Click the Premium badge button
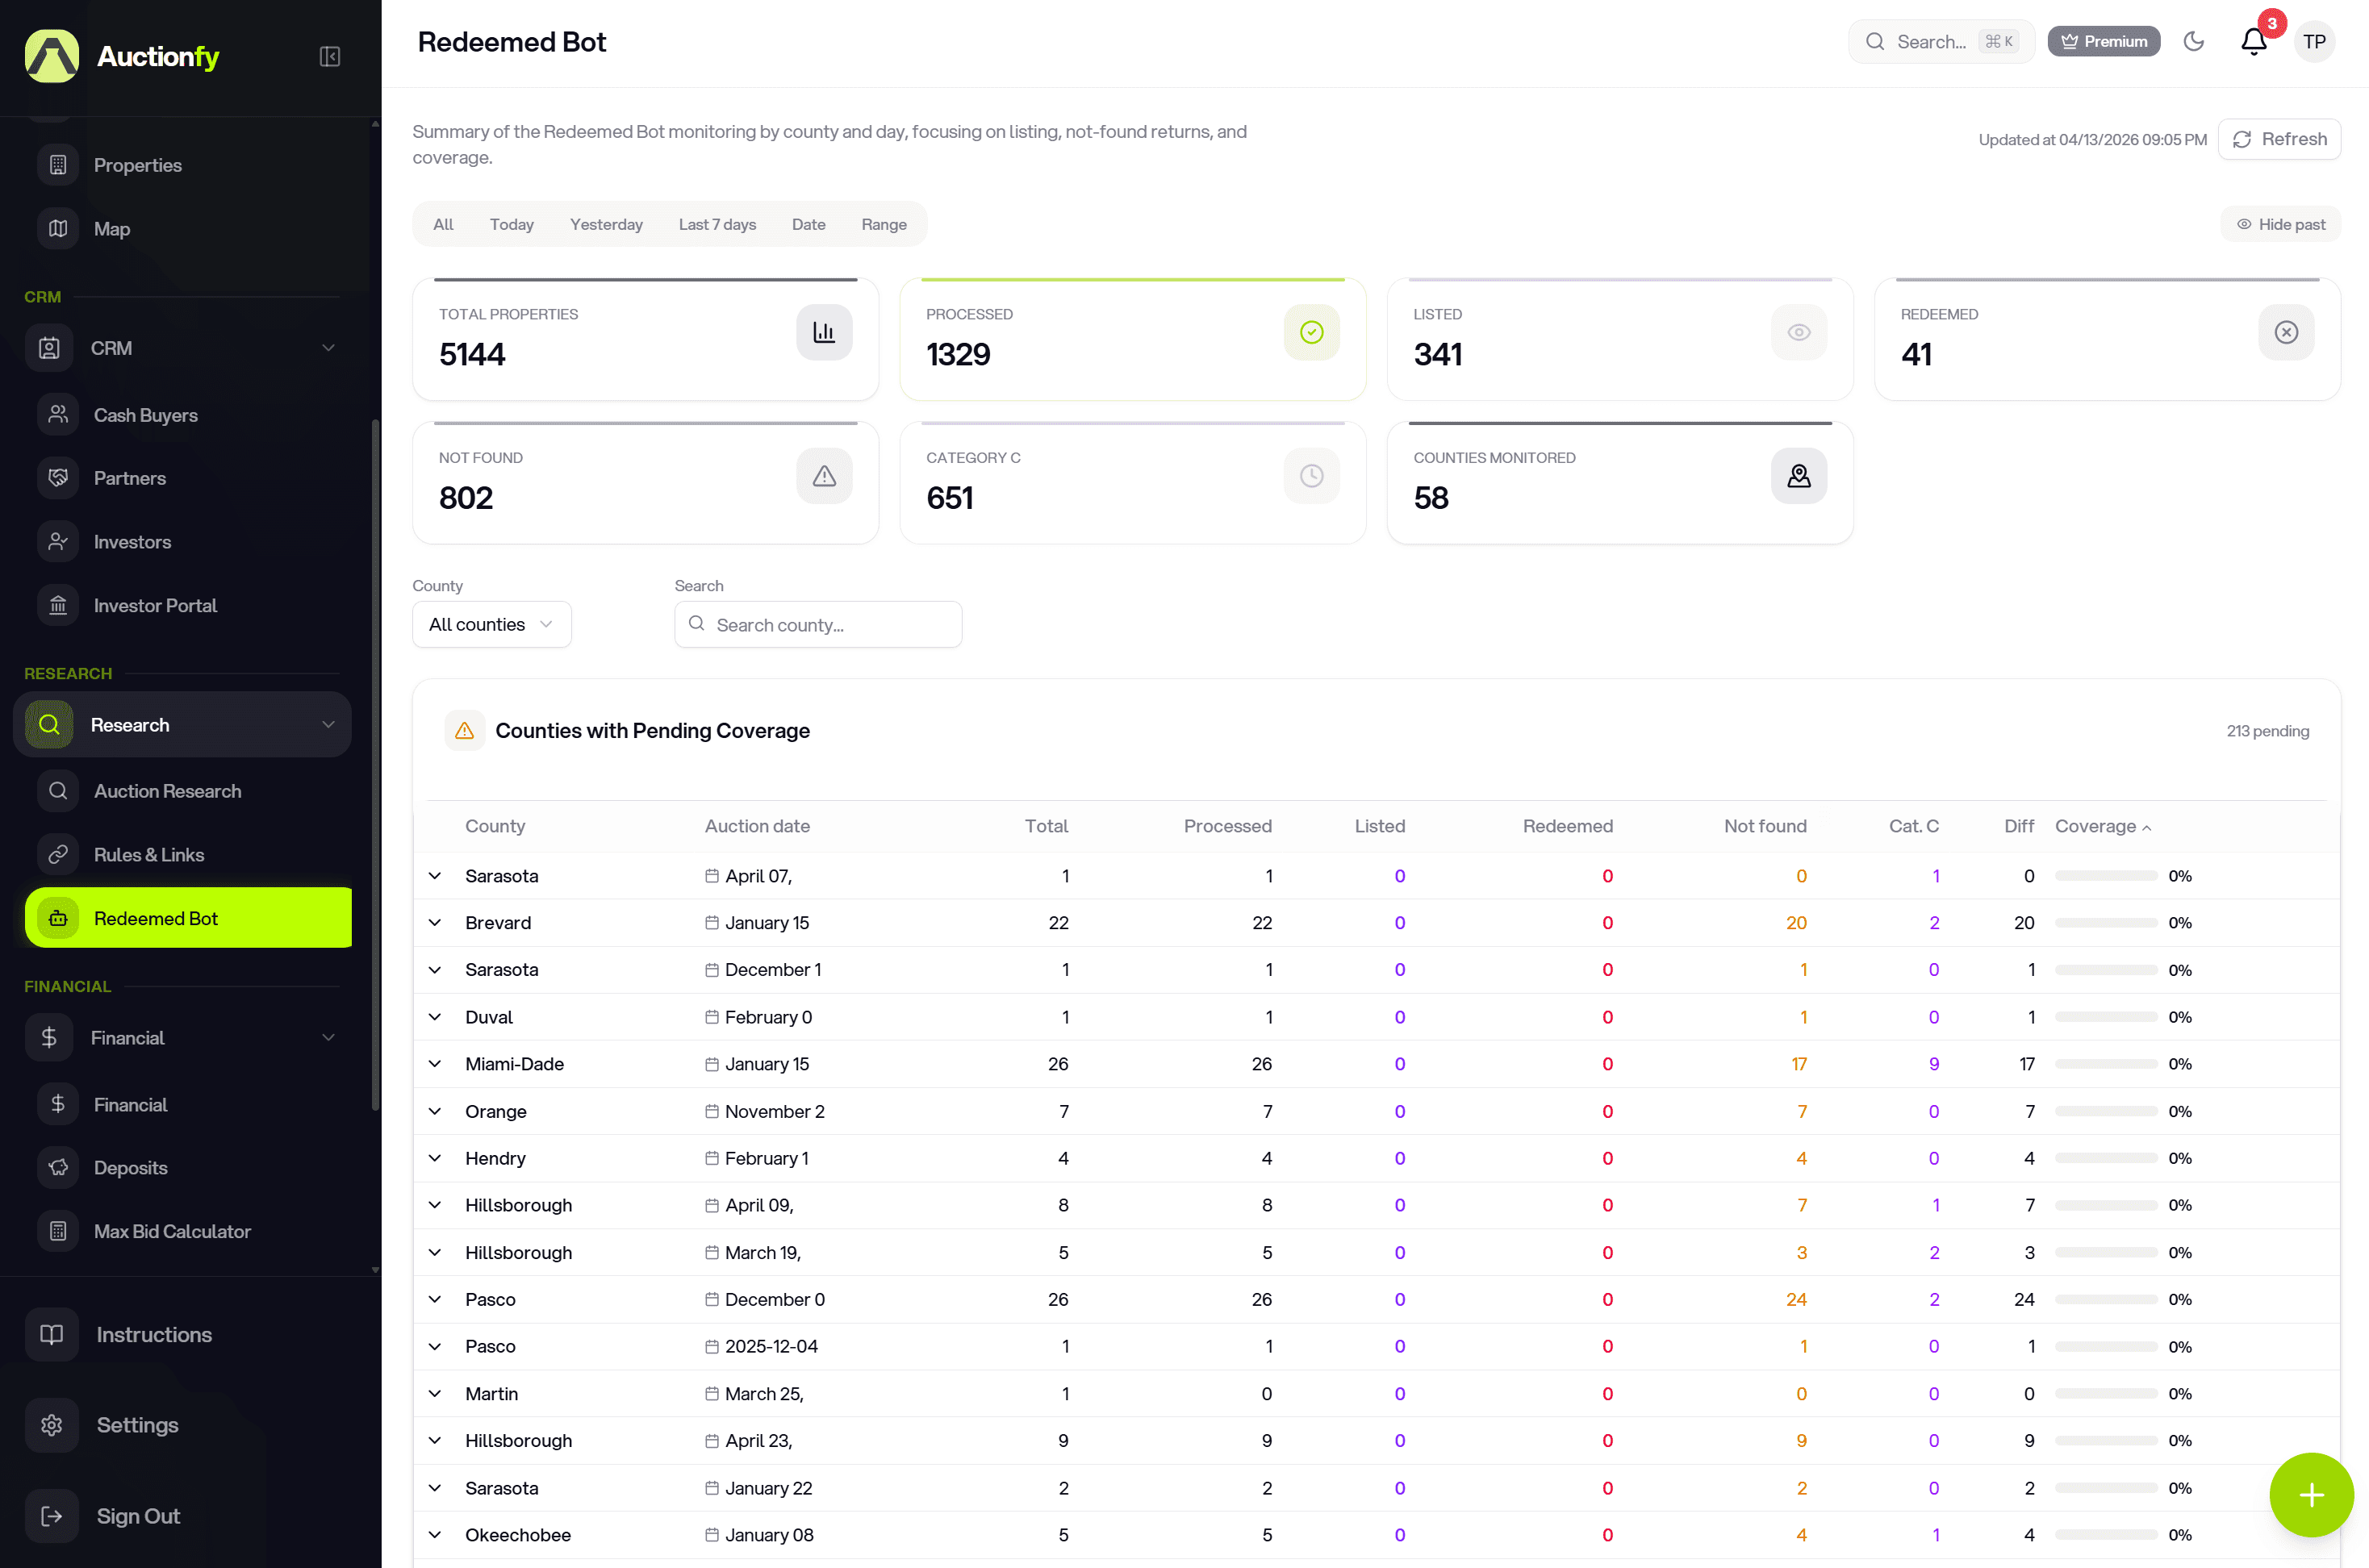Screen dimensions: 2369x1568 (2103, 42)
